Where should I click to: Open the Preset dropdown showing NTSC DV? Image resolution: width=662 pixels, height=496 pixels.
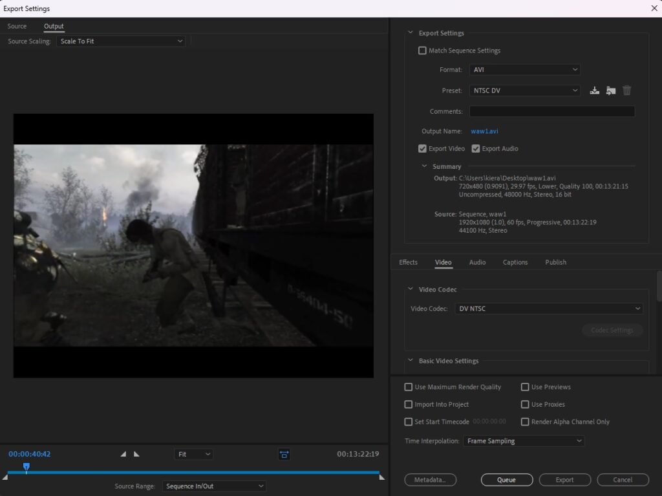[524, 91]
